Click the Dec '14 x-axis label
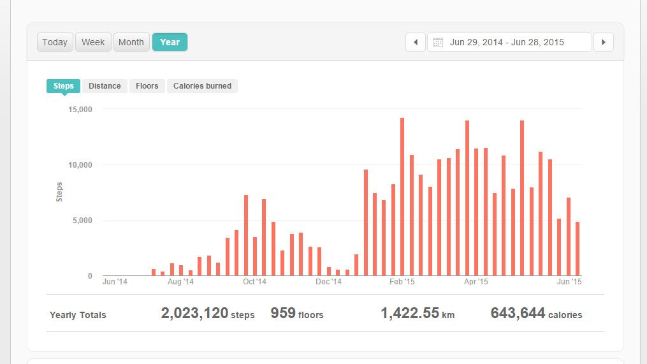The image size is (647, 364). (x=328, y=282)
